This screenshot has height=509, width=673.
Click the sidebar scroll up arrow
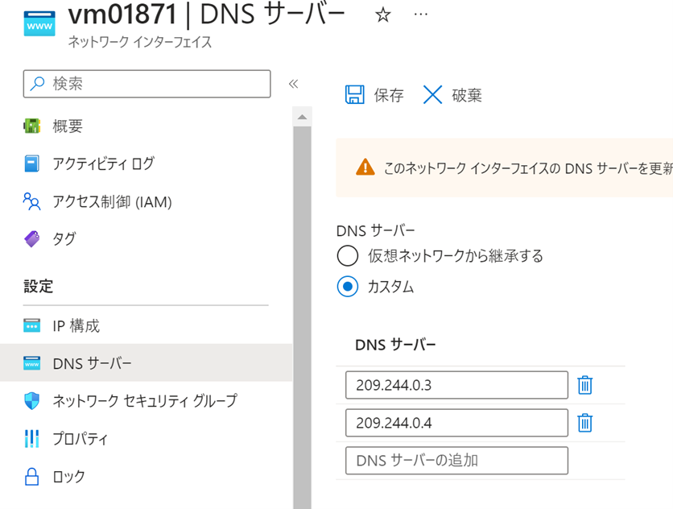(x=302, y=117)
